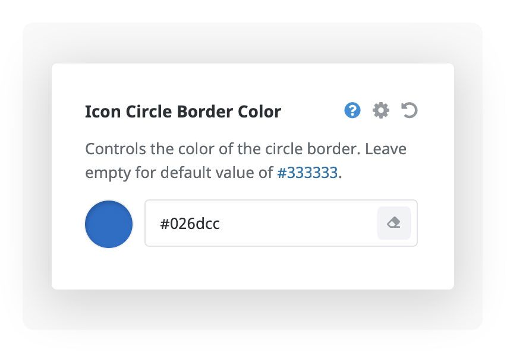Show help for Icon Circle Border Color
Image resolution: width=507 pixels, height=353 pixels.
point(352,110)
